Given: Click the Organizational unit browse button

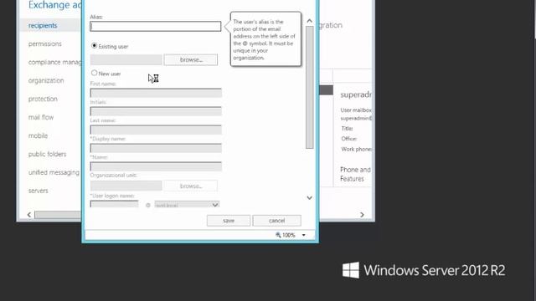Looking at the screenshot, I should [x=191, y=186].
